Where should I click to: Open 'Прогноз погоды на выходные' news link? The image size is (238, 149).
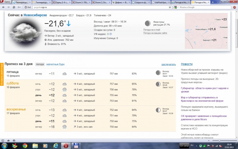click(x=200, y=80)
